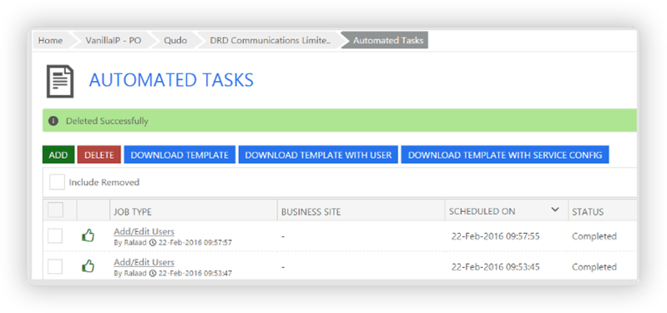667x313 pixels.
Task: Select the checkbox for the 09:57:55 task row
Action: [55, 235]
